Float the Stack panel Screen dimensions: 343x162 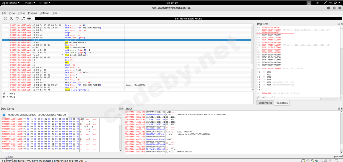pos(338,109)
